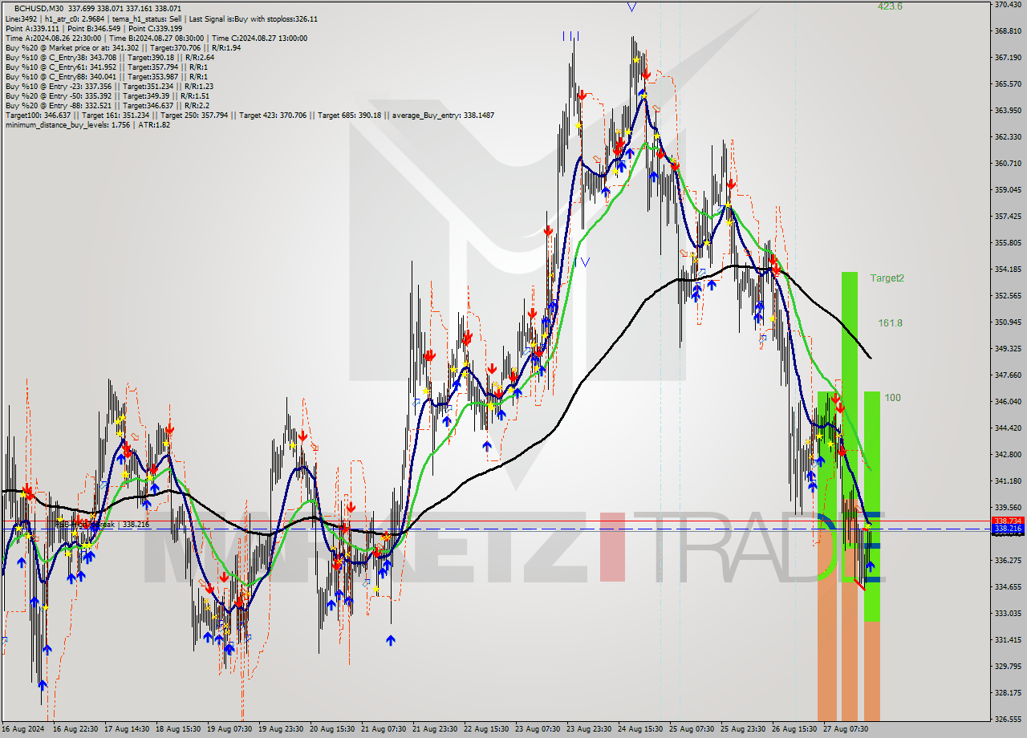Screen dimensions: 1027x738
Task: Click the '23 Aug 23:30' time label
Action: click(x=589, y=729)
